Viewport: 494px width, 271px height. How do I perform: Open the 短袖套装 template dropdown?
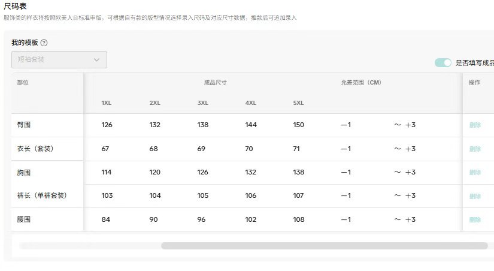[x=59, y=59]
